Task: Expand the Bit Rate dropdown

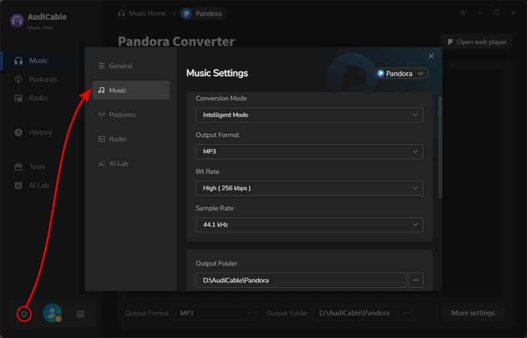Action: (309, 188)
